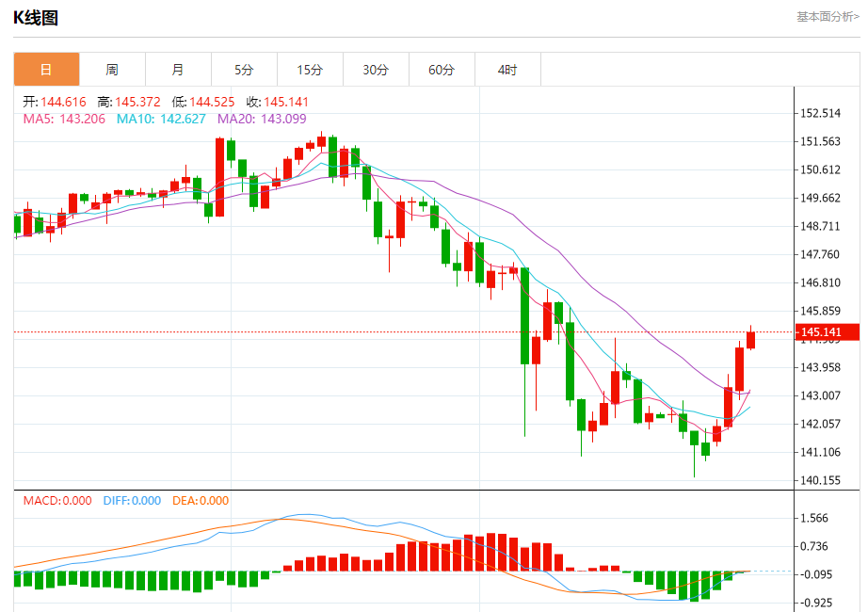The width and height of the screenshot is (868, 612).
Task: Click the -0.925 MACD axis label
Action: click(816, 604)
